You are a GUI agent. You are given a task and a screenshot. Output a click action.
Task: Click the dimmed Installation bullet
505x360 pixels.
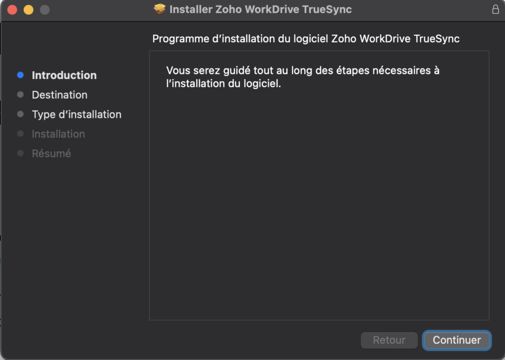[x=20, y=134]
